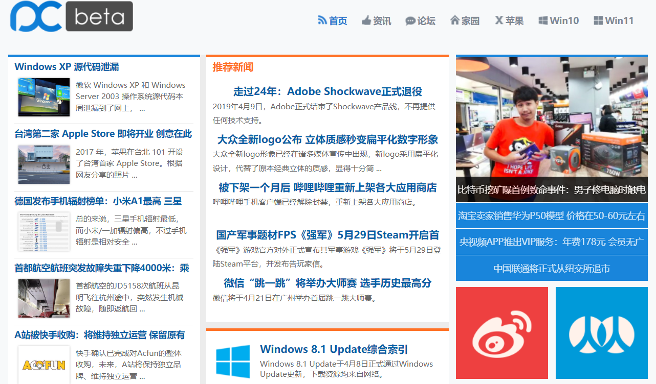Click the thumbs-up icon beside 资讯
656x384 pixels.
coord(366,20)
